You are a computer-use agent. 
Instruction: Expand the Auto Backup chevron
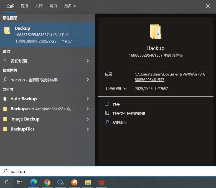click(88, 99)
